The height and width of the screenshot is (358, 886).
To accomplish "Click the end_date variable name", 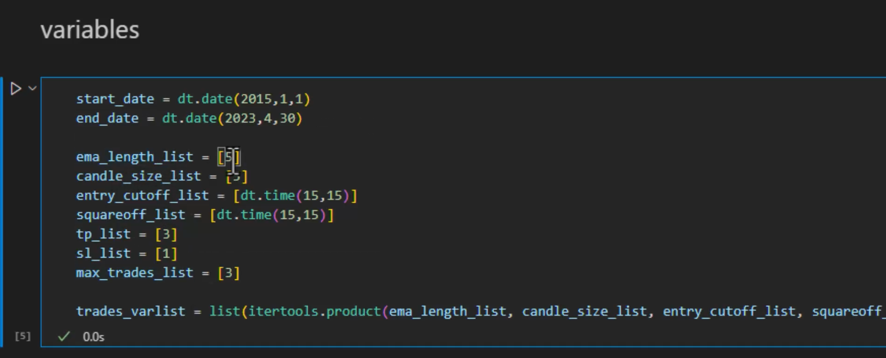I will tap(107, 119).
